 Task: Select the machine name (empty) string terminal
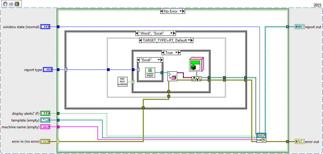pos(45,127)
